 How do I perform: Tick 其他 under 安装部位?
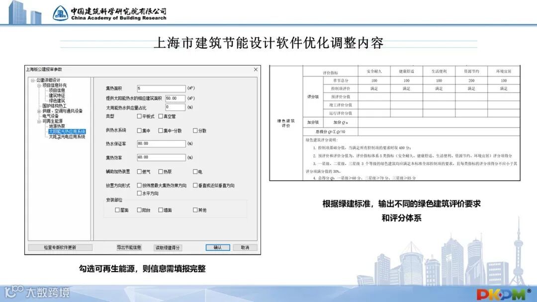195,210
